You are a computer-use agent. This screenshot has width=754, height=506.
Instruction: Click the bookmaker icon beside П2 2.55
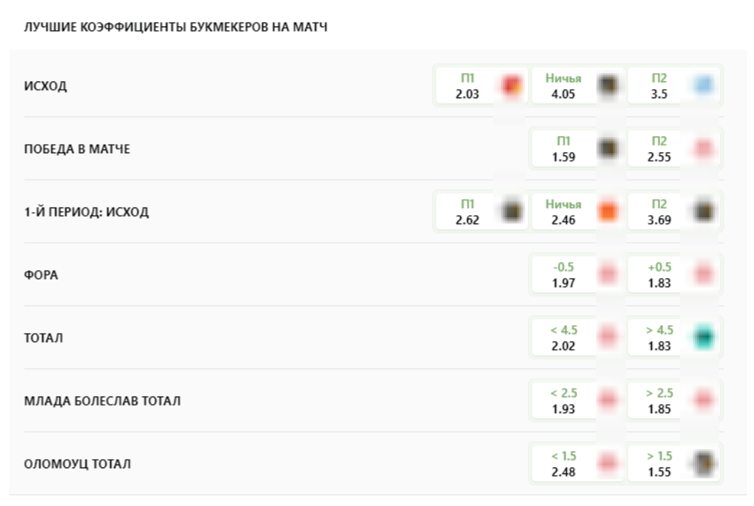(703, 148)
